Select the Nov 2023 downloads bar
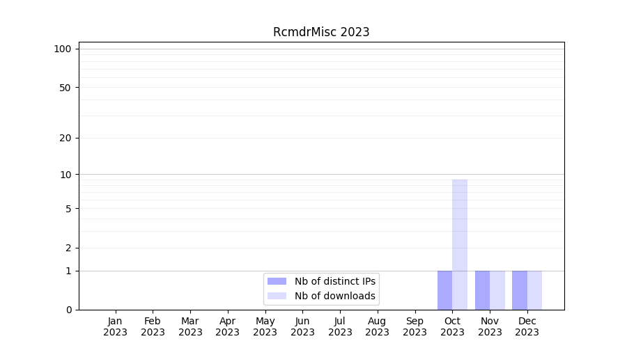Viewport: 627px width, 348px height. click(x=497, y=290)
